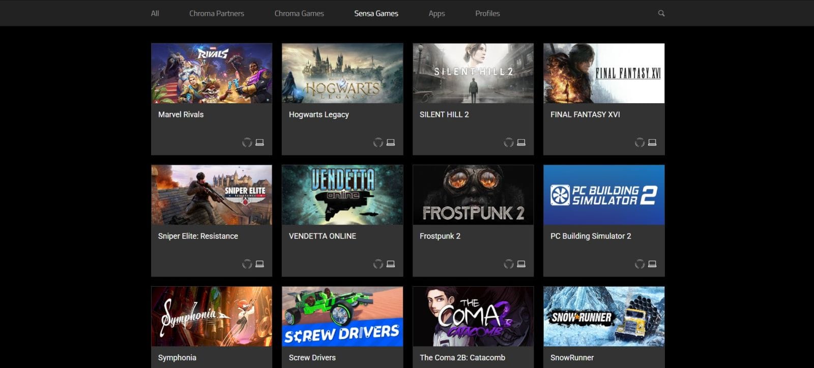
Task: Switch to the Apps tab
Action: [x=437, y=13]
